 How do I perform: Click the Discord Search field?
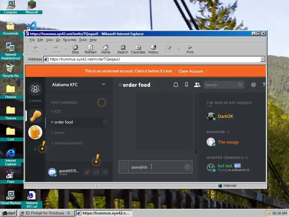tap(224, 85)
